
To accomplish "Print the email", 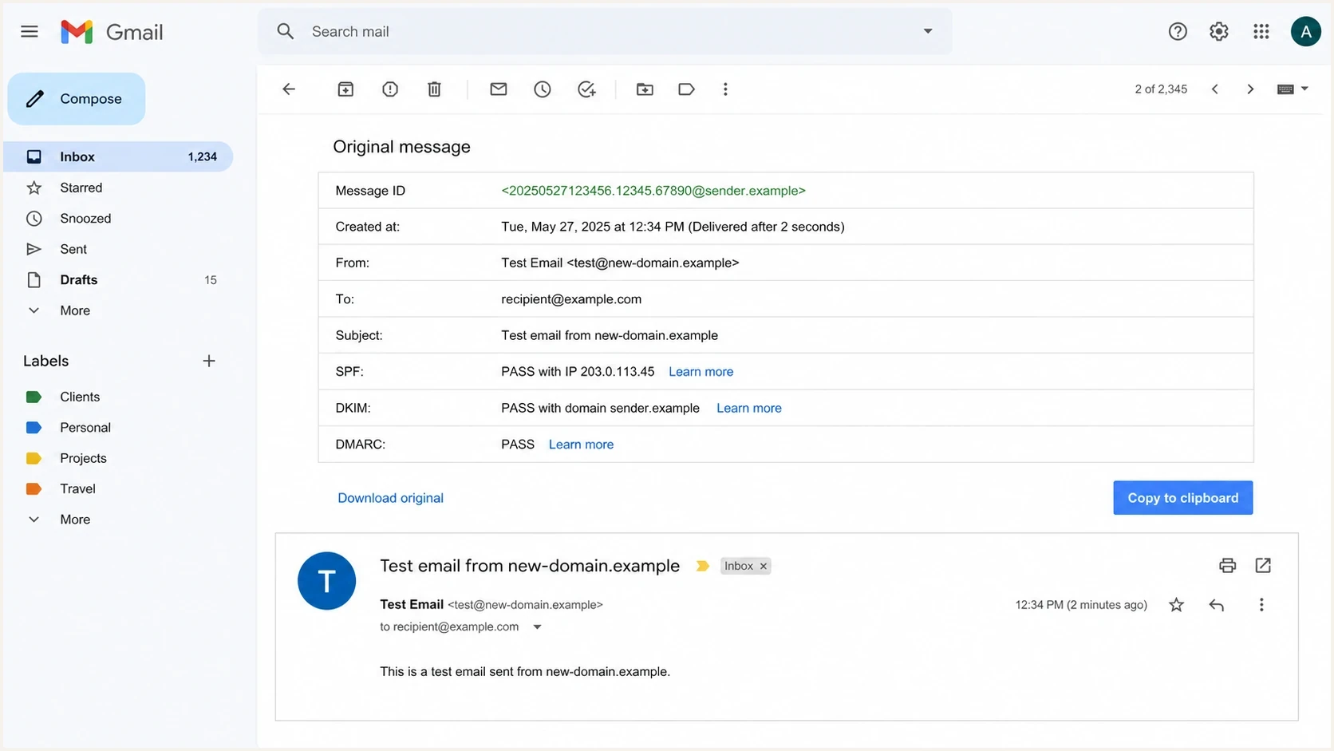I will [1227, 566].
